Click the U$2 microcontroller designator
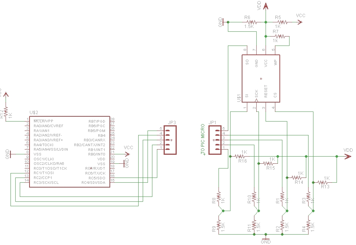This screenshot has height=245, width=356. coord(34,113)
